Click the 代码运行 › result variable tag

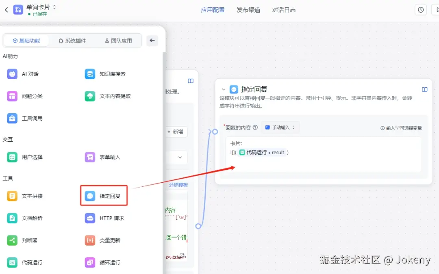[x=262, y=152]
